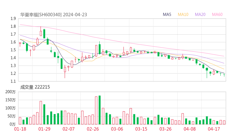This screenshot has width=229, height=136.
Task: Click the 04-08 date axis label
Action: [190, 129]
